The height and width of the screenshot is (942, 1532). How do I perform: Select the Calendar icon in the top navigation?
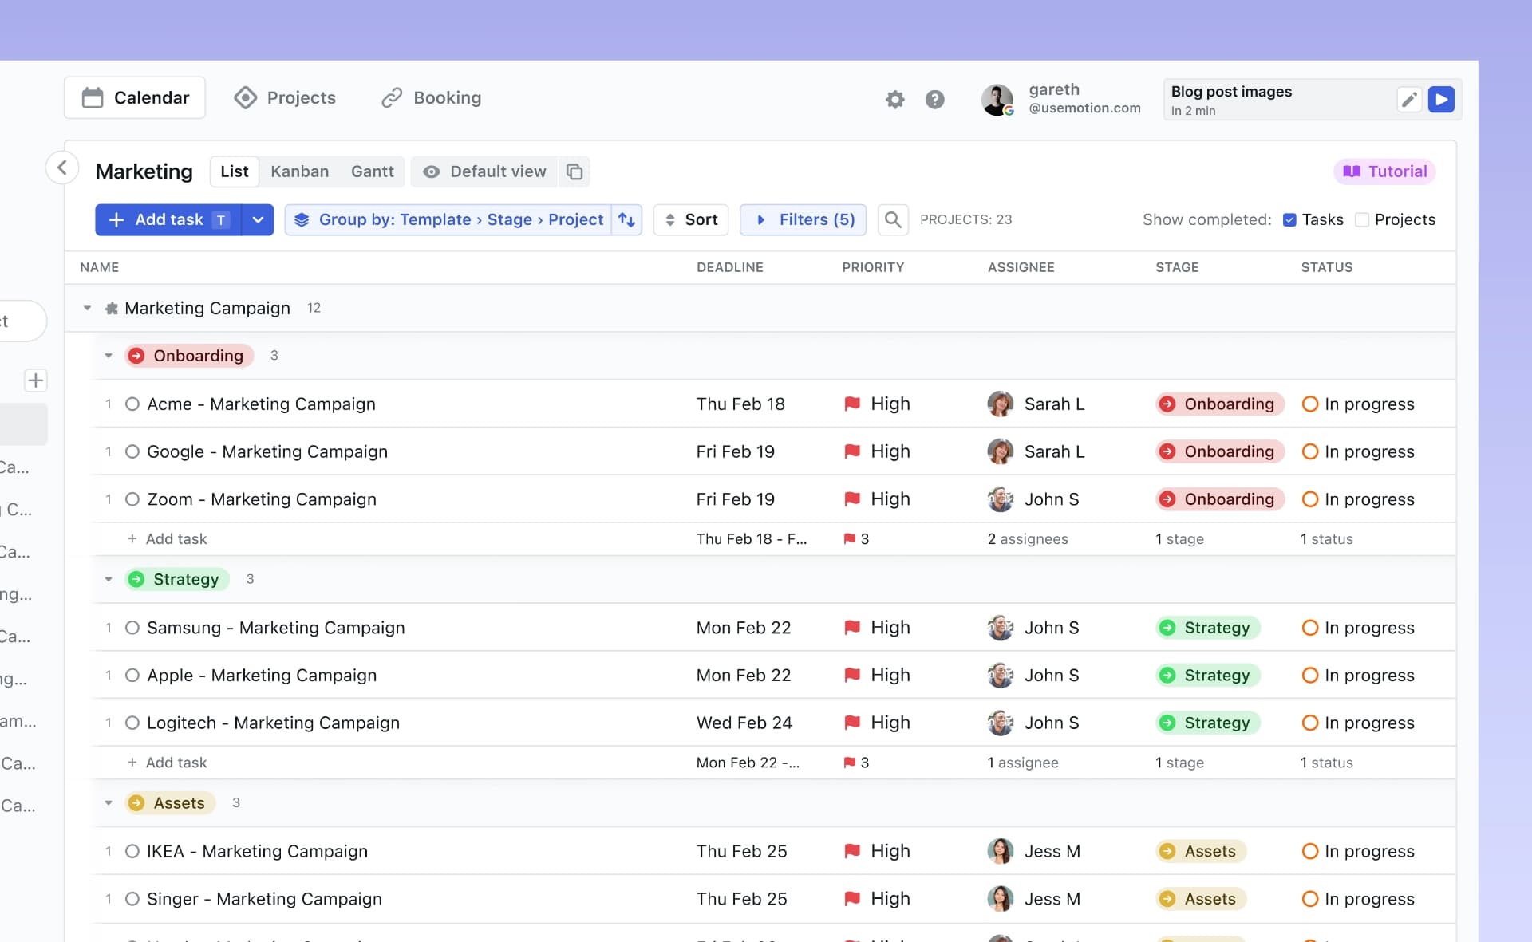(x=93, y=97)
